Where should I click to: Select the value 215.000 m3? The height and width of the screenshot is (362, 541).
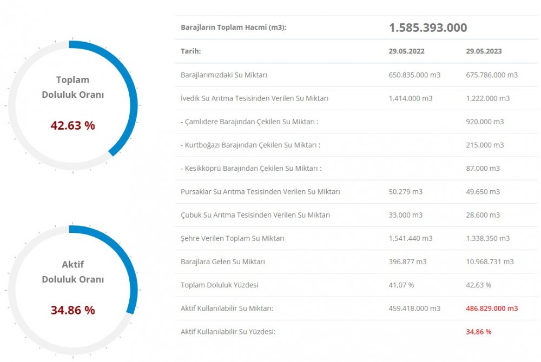(485, 145)
